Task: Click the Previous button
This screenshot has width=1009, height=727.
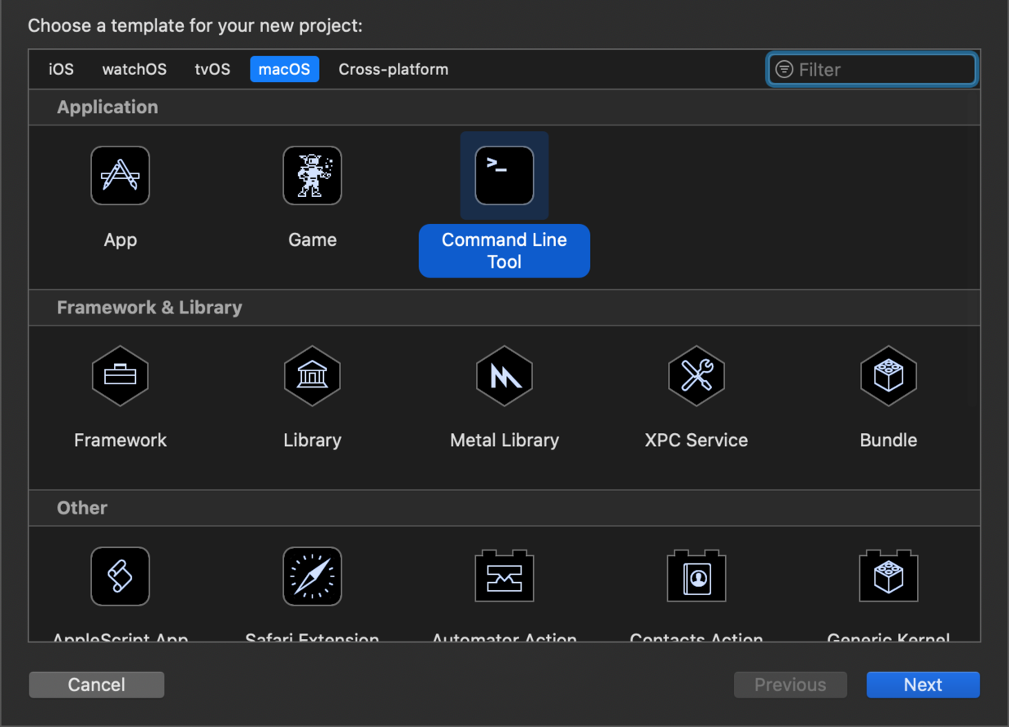Action: 790,685
